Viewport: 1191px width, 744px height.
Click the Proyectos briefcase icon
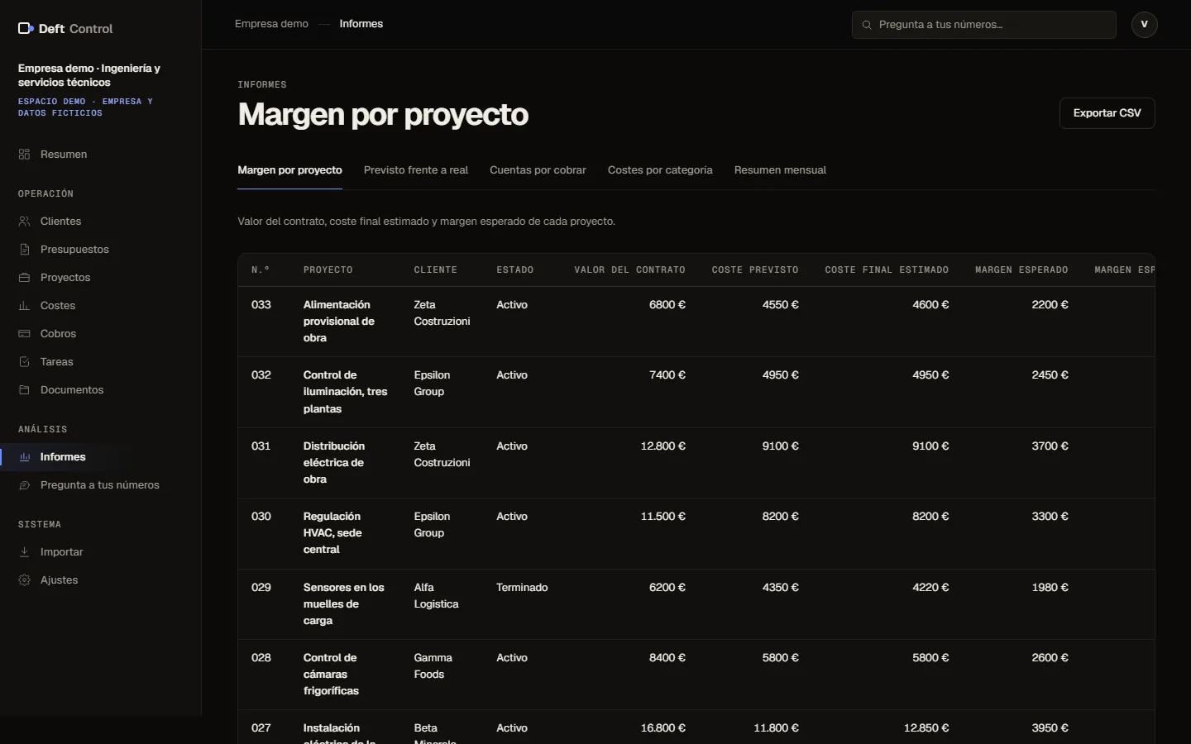(x=24, y=278)
